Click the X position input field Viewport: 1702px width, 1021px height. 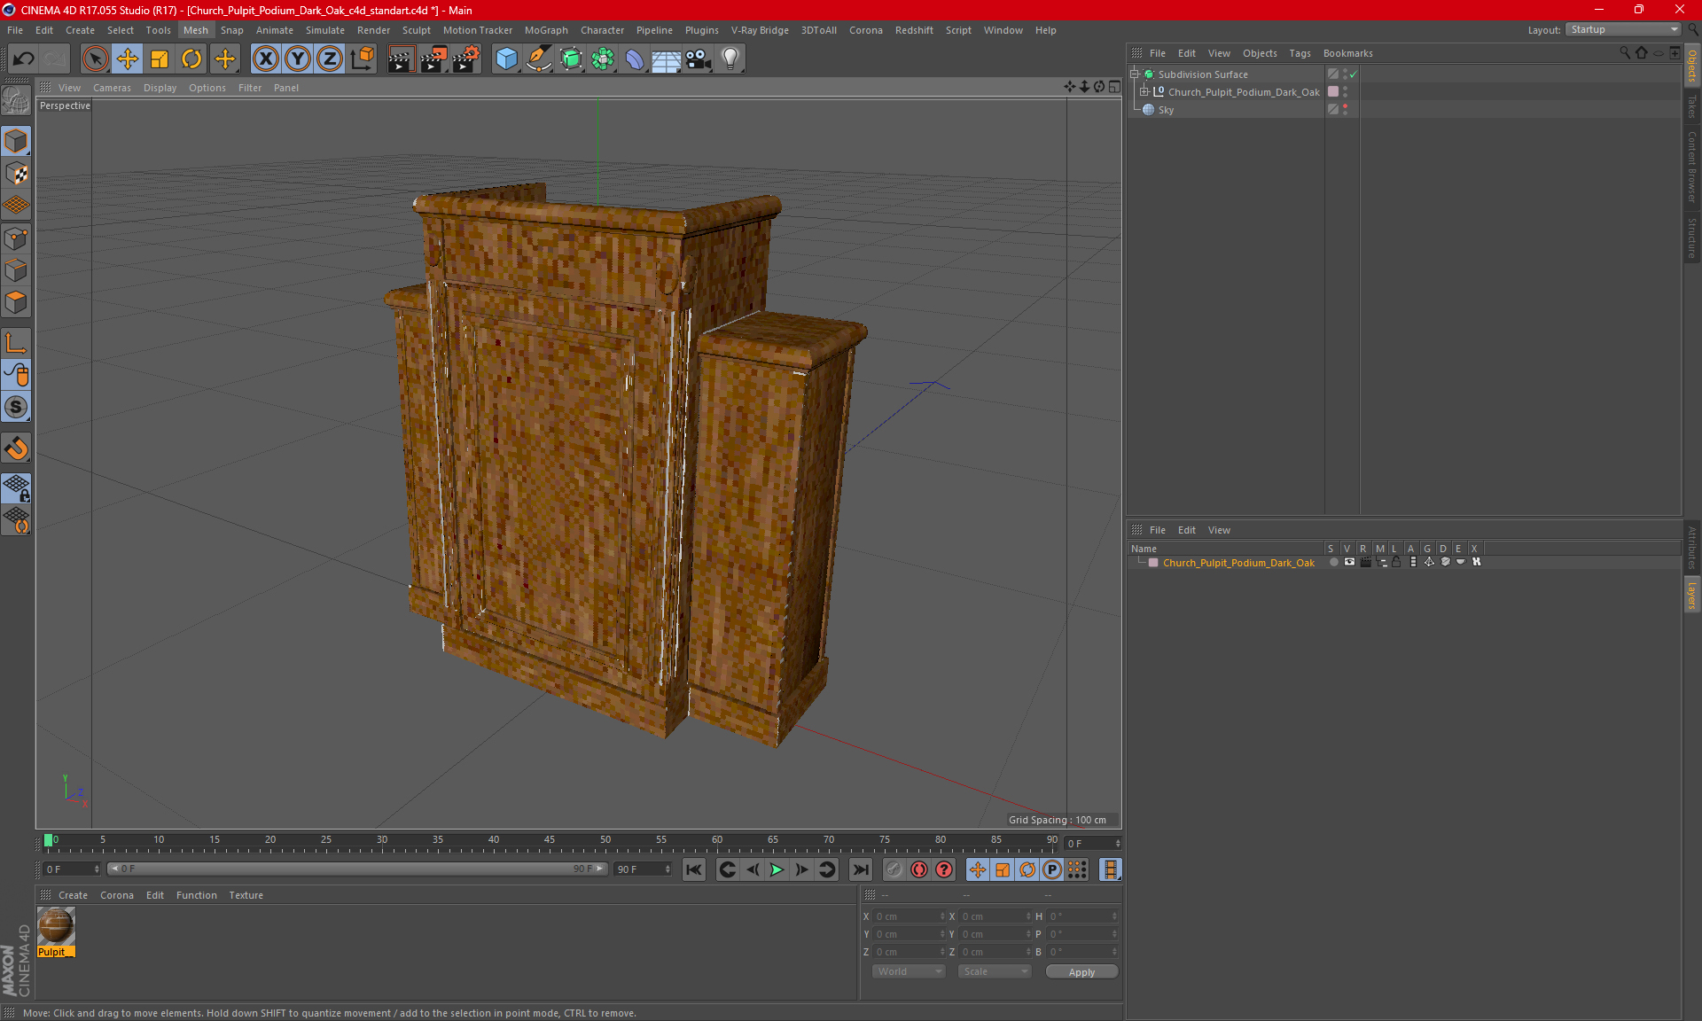pyautogui.click(x=909, y=916)
